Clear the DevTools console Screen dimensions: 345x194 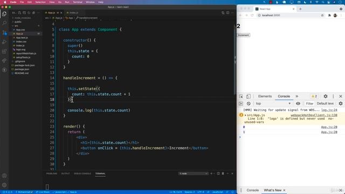coord(249,103)
